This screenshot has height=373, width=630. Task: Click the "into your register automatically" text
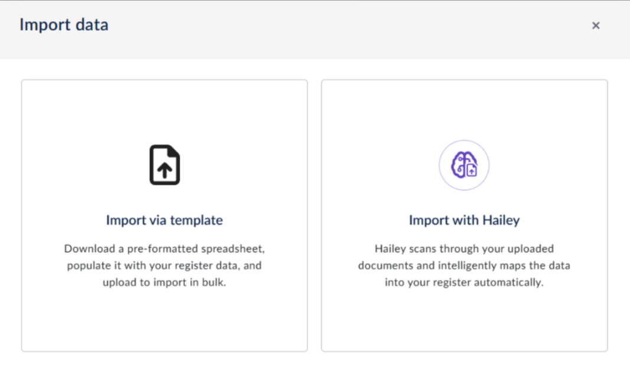464,283
